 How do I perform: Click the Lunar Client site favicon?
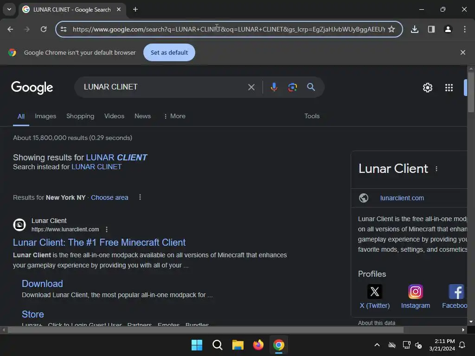19,225
